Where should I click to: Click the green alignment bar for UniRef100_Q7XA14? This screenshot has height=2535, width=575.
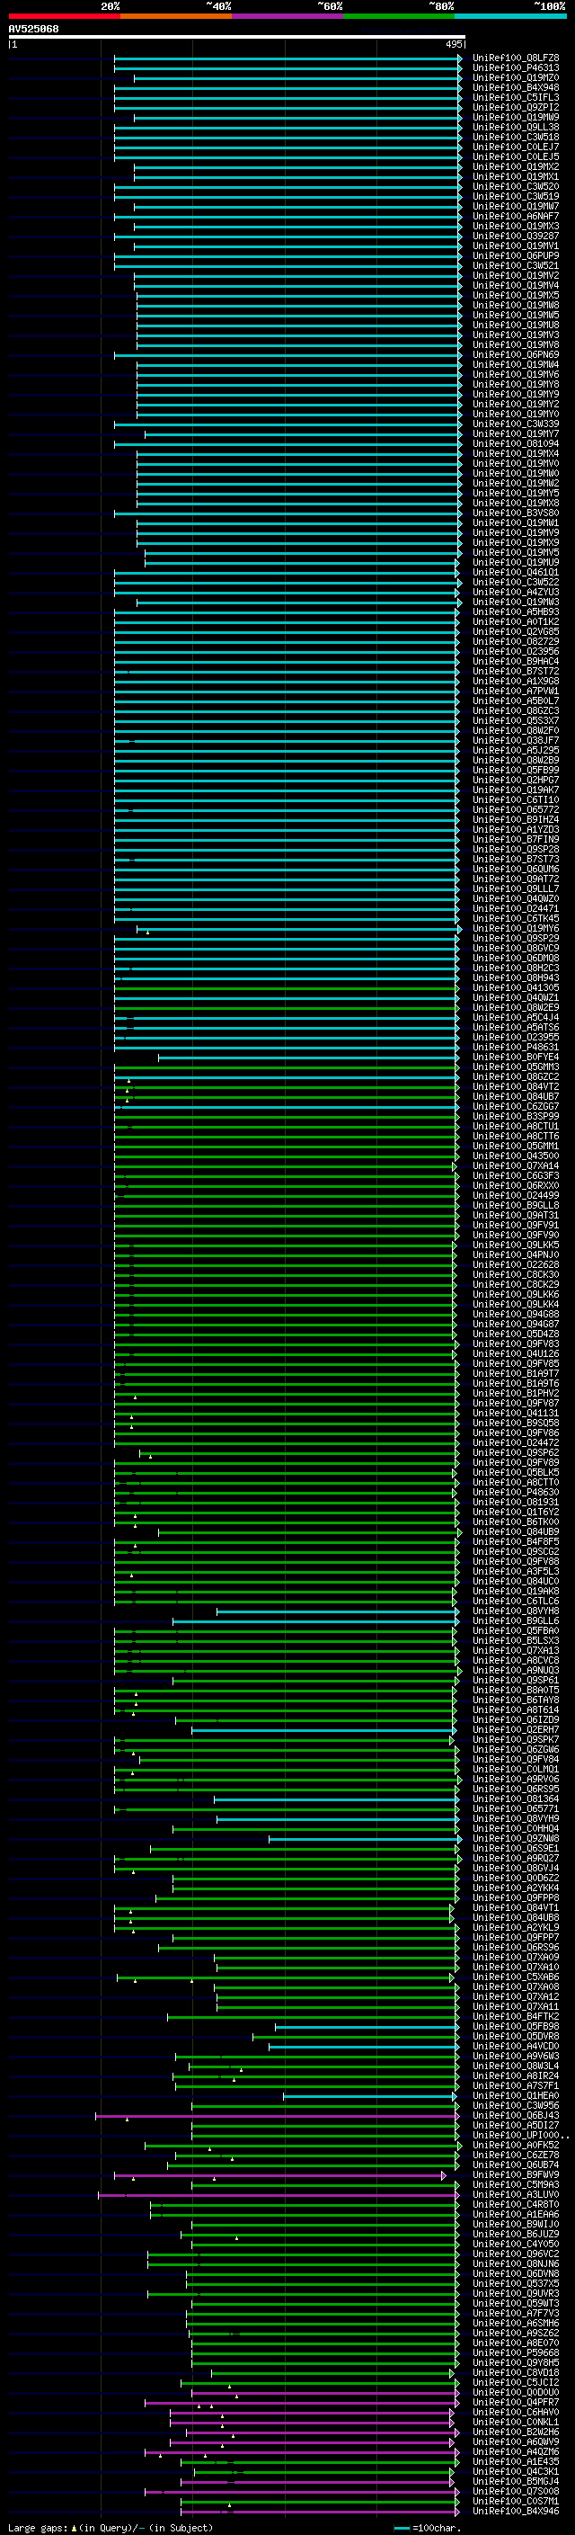point(285,1166)
